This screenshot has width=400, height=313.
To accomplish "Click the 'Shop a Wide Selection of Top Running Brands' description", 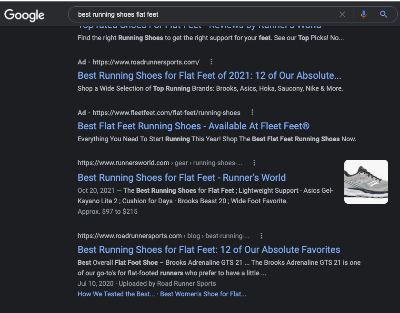I will click(210, 88).
